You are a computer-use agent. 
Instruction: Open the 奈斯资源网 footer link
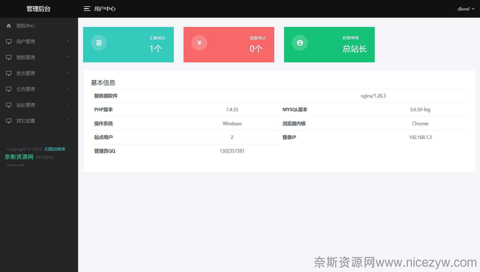tap(19, 157)
